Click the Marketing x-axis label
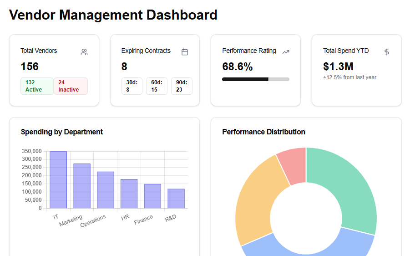 tap(71, 220)
